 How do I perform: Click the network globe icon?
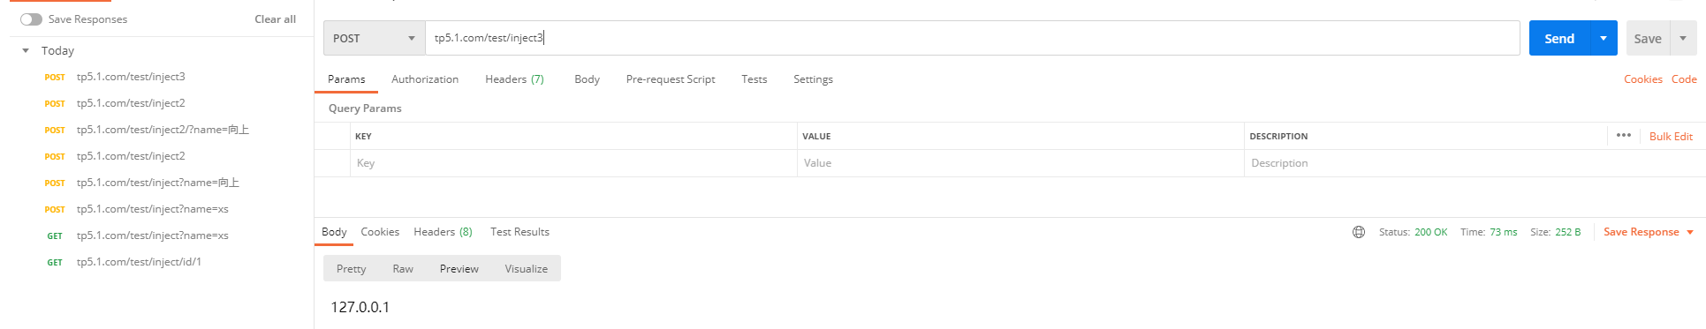click(x=1359, y=232)
